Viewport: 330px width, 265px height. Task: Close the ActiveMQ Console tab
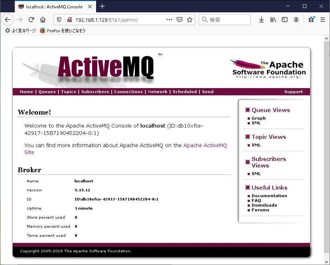point(90,7)
